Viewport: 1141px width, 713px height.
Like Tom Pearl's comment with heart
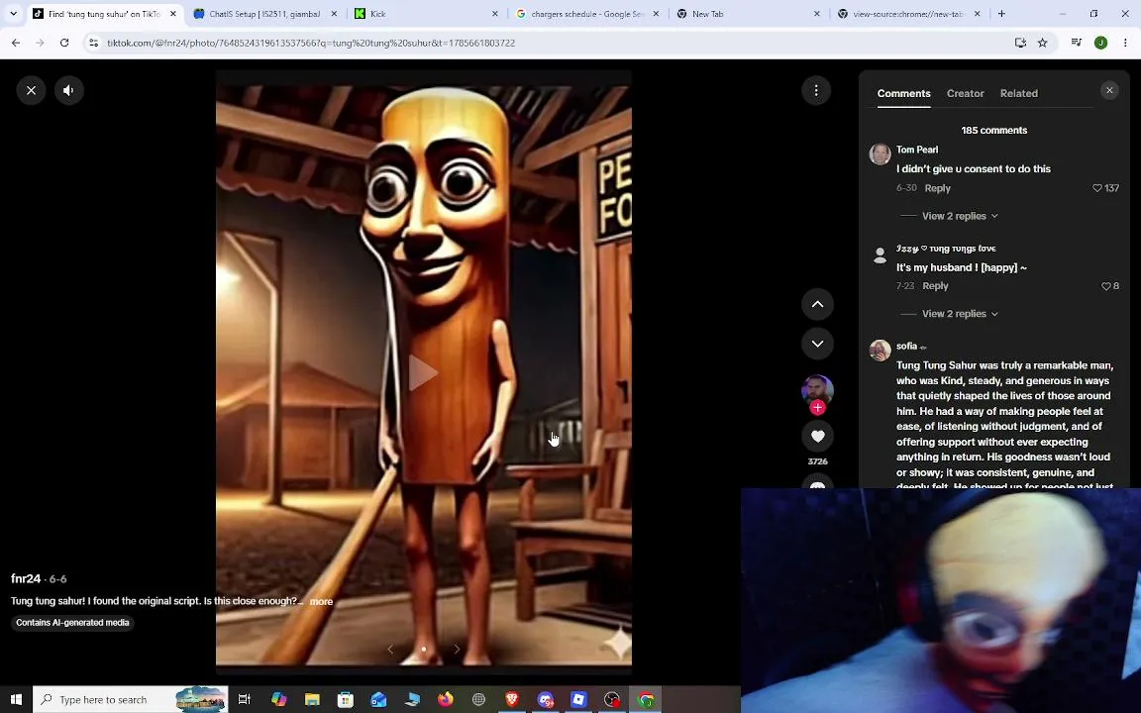1097,188
